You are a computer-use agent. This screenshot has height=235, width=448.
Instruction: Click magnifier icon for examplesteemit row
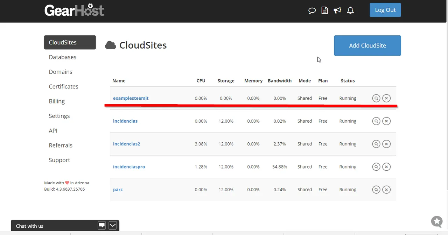coord(376,98)
